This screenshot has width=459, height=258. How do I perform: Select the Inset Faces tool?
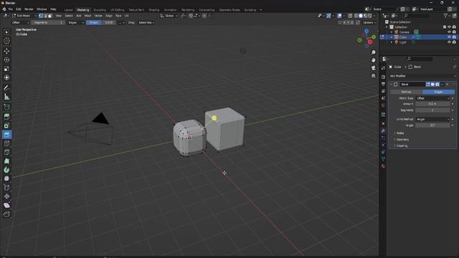[x=6, y=125]
